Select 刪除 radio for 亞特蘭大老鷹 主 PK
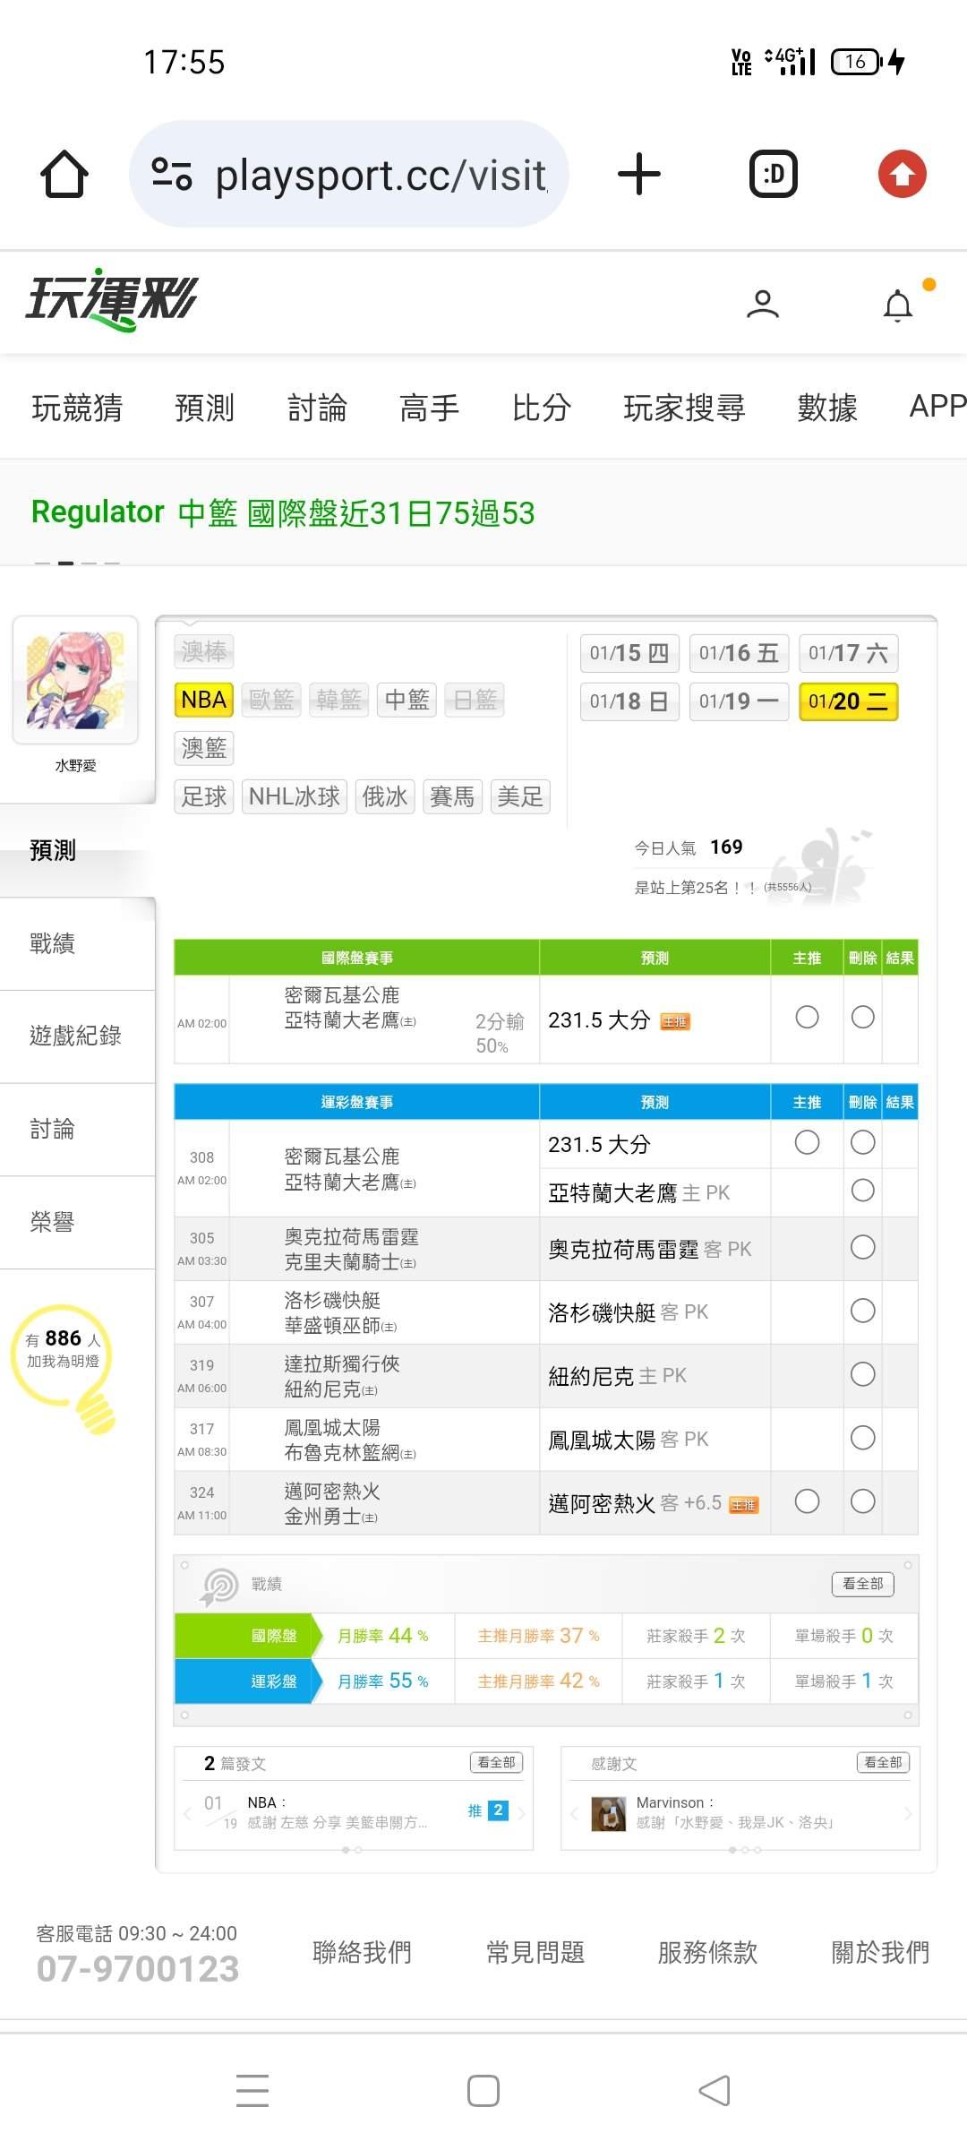This screenshot has width=967, height=2150. [x=863, y=1190]
